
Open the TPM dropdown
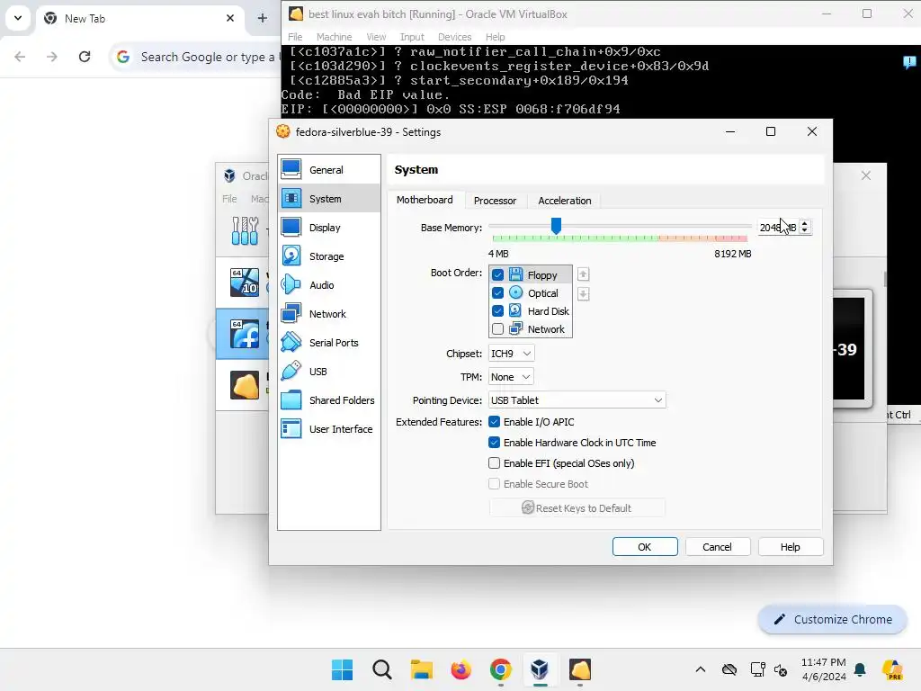(511, 377)
